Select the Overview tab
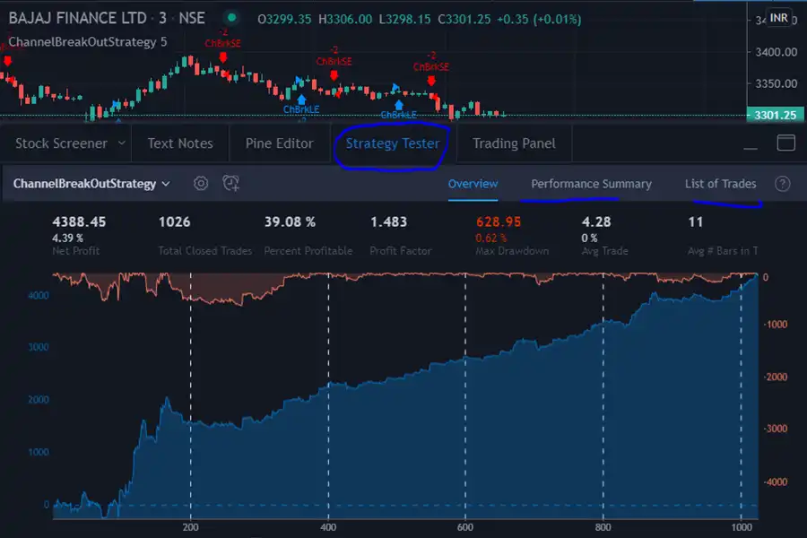This screenshot has height=538, width=807. point(473,184)
